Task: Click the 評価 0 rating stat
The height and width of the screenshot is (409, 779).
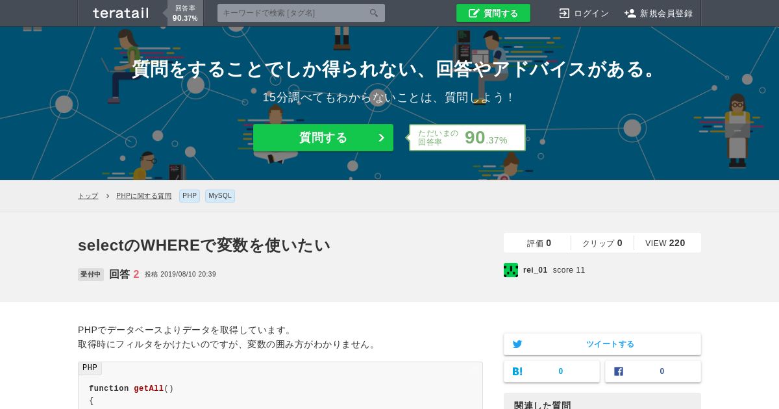Action: (x=539, y=243)
